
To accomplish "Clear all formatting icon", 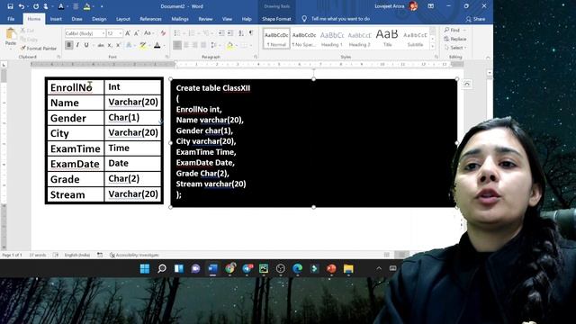I will [x=163, y=33].
